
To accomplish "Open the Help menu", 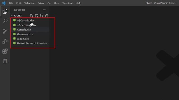I will pos(79,3).
